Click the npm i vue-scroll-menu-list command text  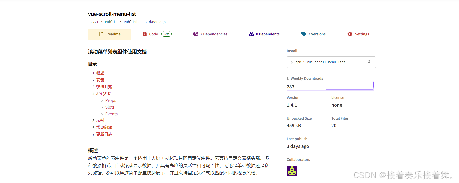point(320,62)
